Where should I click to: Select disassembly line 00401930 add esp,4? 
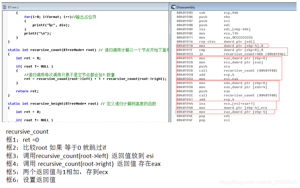pyautogui.click(x=205, y=75)
